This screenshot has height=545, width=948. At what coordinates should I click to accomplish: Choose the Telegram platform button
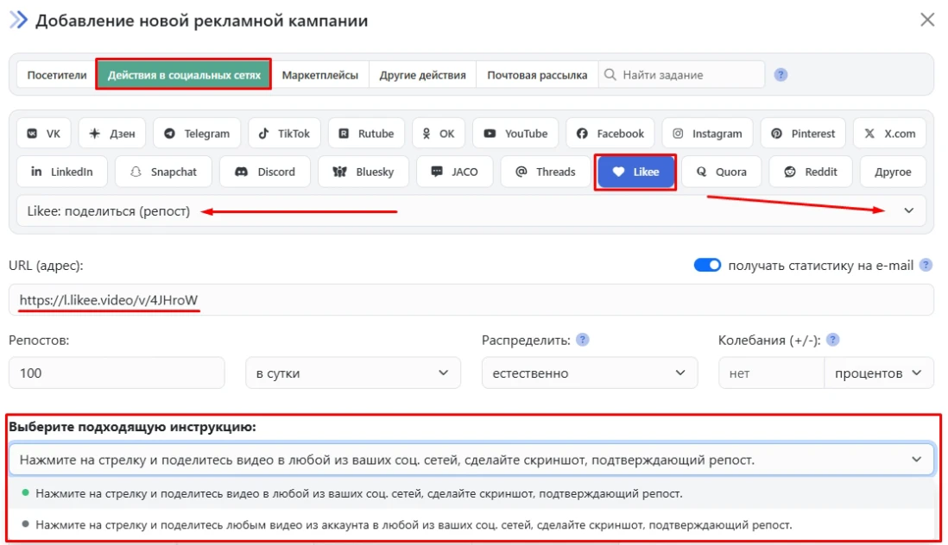(x=197, y=134)
